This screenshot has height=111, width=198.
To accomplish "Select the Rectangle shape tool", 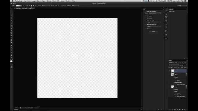I will tap(12, 52).
